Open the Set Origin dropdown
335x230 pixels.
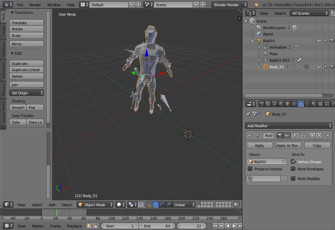point(26,93)
